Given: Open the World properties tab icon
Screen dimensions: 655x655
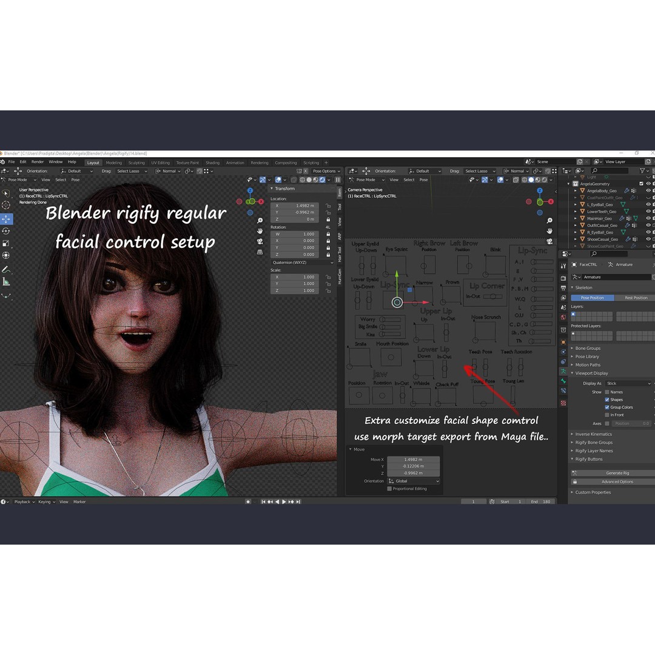Looking at the screenshot, I should [563, 317].
